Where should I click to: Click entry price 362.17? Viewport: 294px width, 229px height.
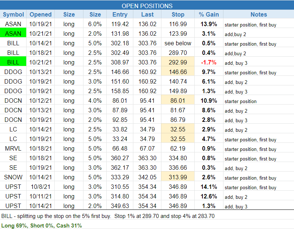pos(120,168)
